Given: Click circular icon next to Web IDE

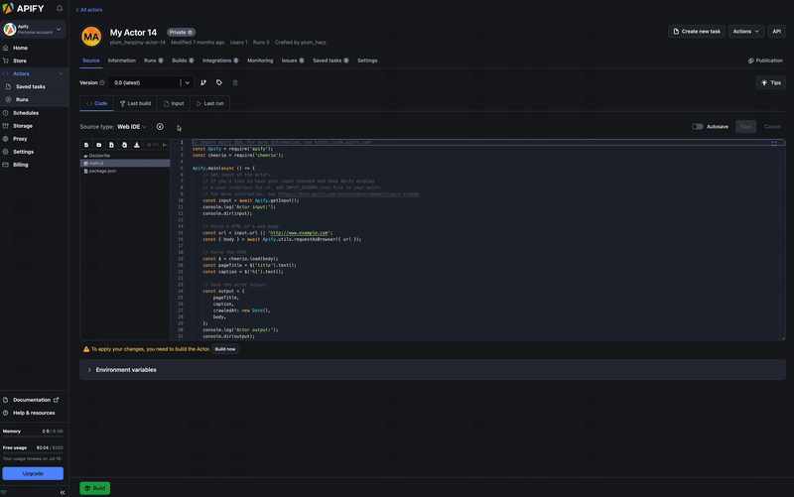Looking at the screenshot, I should (160, 127).
